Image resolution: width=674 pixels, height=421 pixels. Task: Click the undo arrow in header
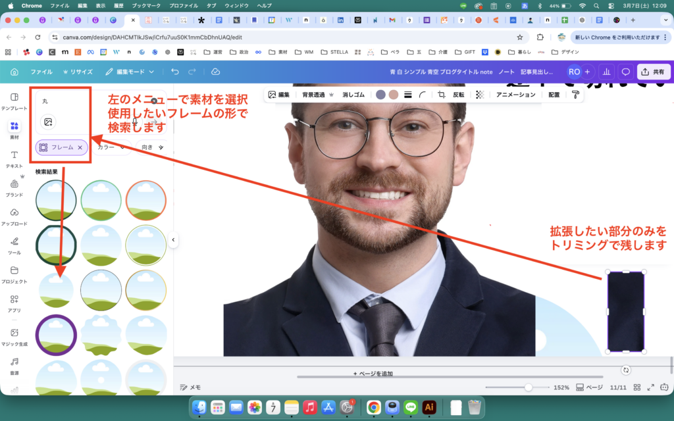point(174,72)
